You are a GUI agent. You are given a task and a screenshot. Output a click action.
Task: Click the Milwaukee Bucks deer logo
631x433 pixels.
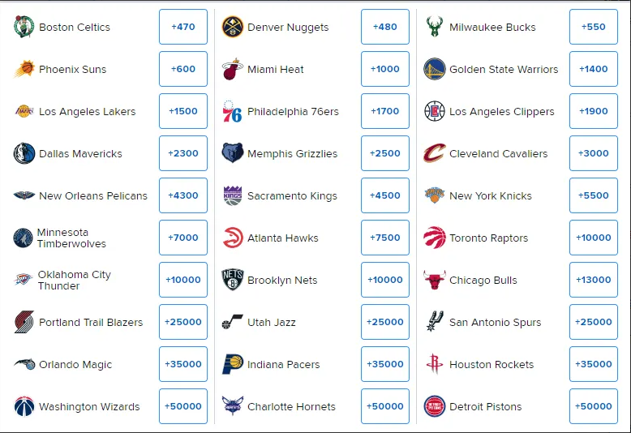click(435, 27)
